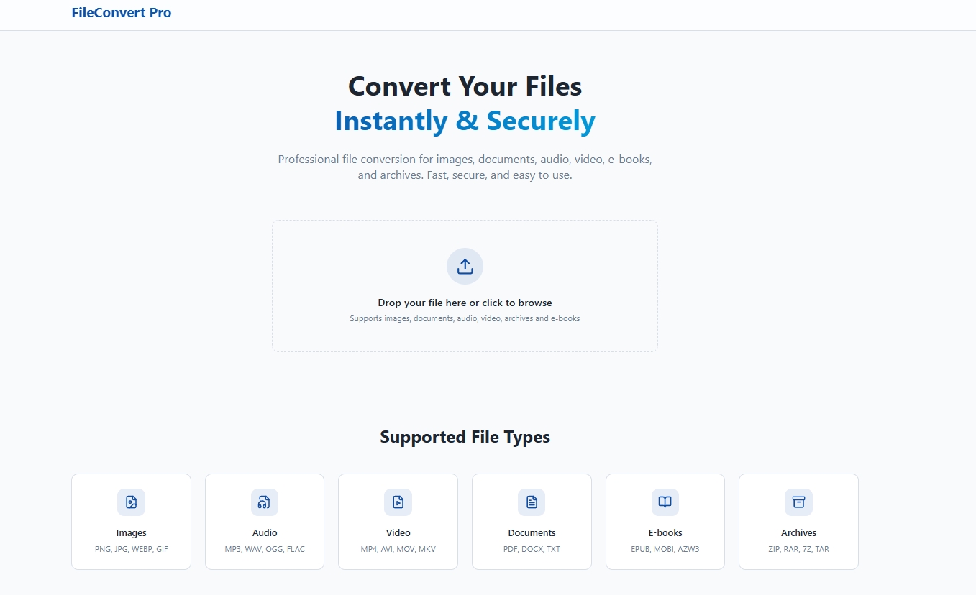
Task: Click the 'ZIP, RAR, 7Z, TAR' formats text
Action: (798, 549)
